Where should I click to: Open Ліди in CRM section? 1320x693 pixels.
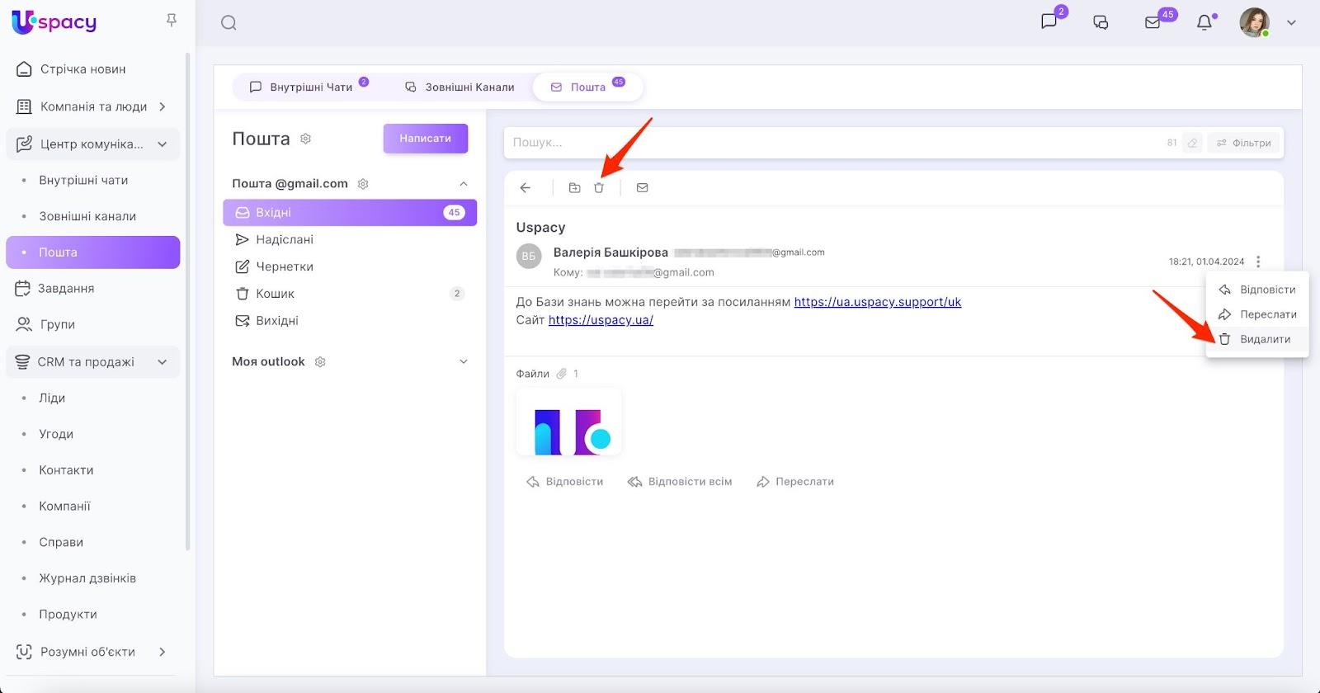pyautogui.click(x=92, y=398)
